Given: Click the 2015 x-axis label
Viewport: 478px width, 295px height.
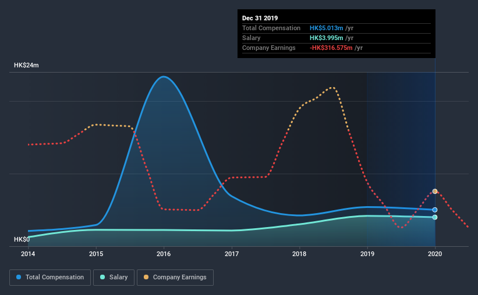Looking at the screenshot, I should click(x=96, y=254).
